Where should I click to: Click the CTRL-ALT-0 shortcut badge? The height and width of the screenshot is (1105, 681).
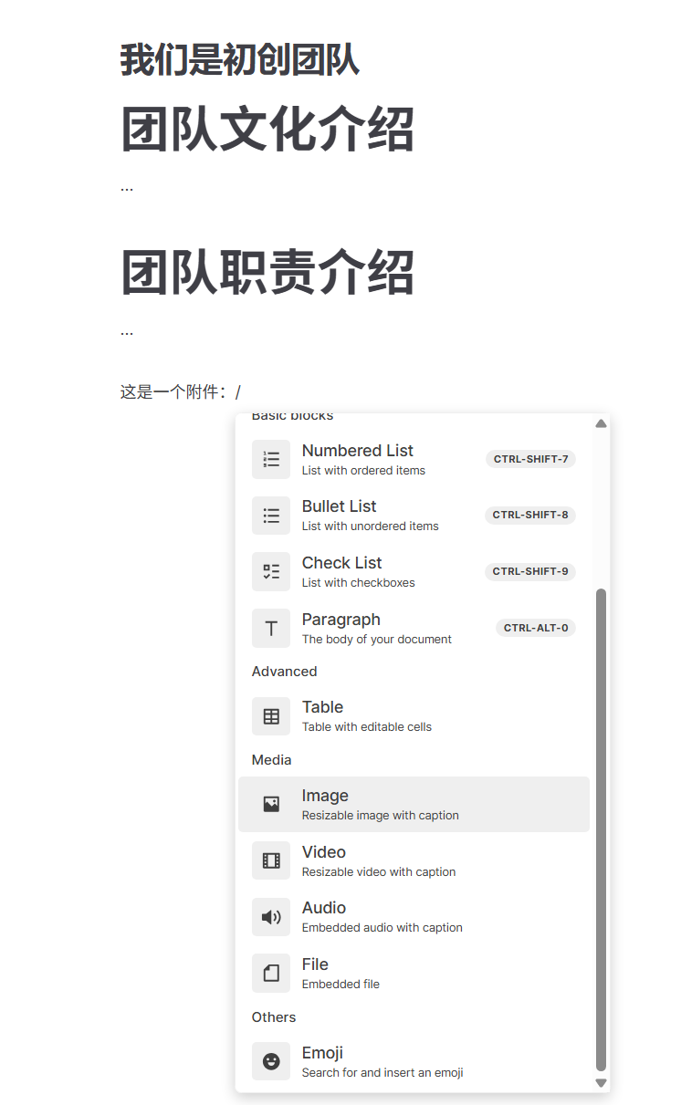[x=536, y=628]
